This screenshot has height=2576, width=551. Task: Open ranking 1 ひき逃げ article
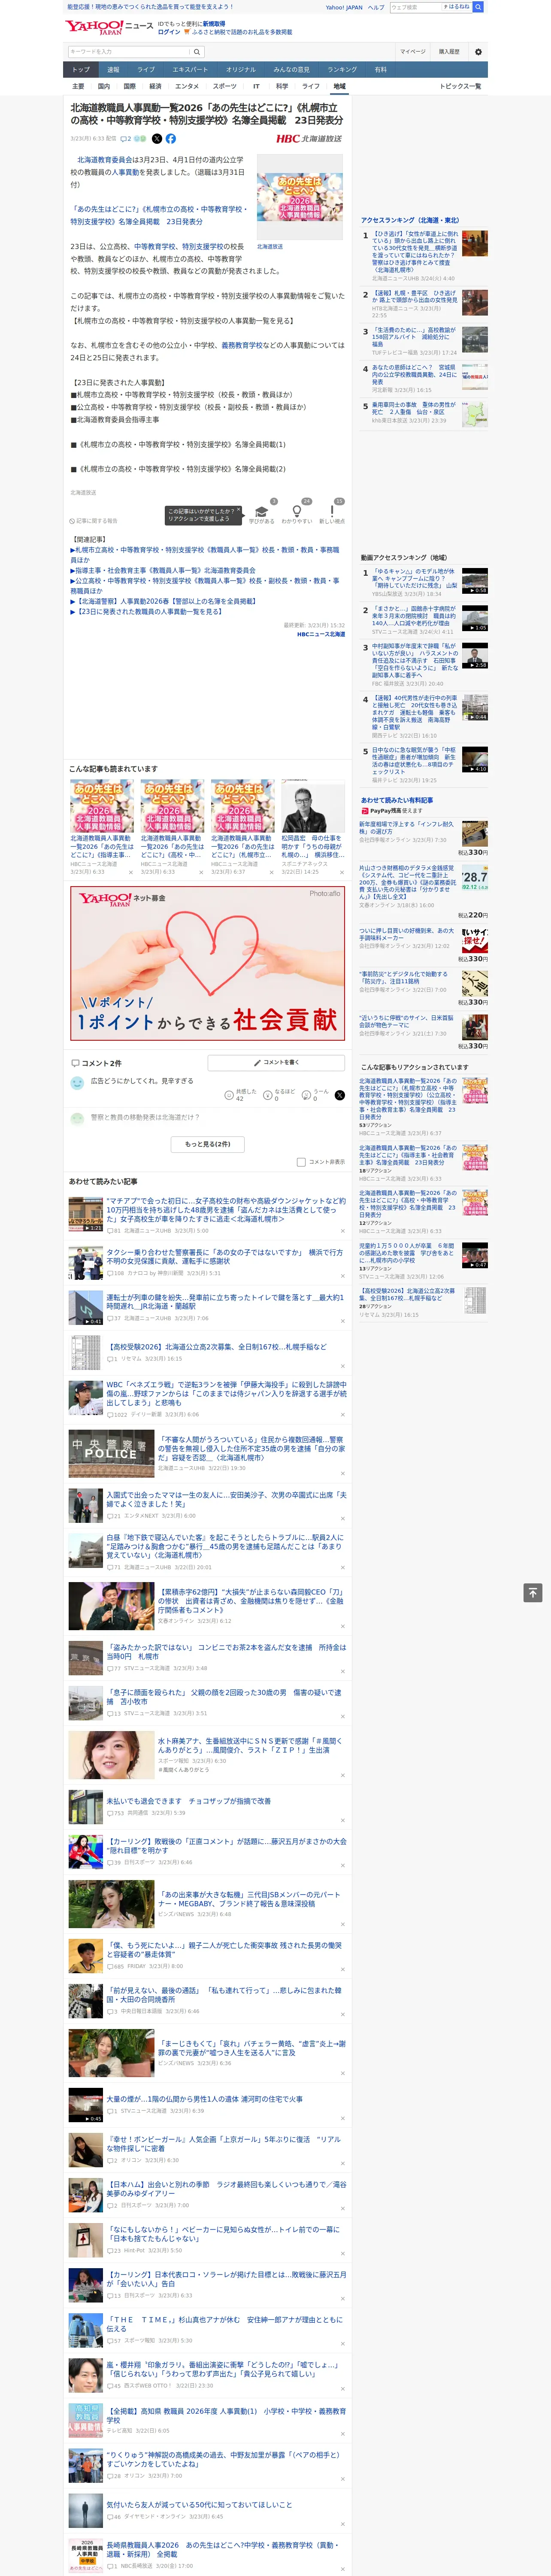point(414,251)
